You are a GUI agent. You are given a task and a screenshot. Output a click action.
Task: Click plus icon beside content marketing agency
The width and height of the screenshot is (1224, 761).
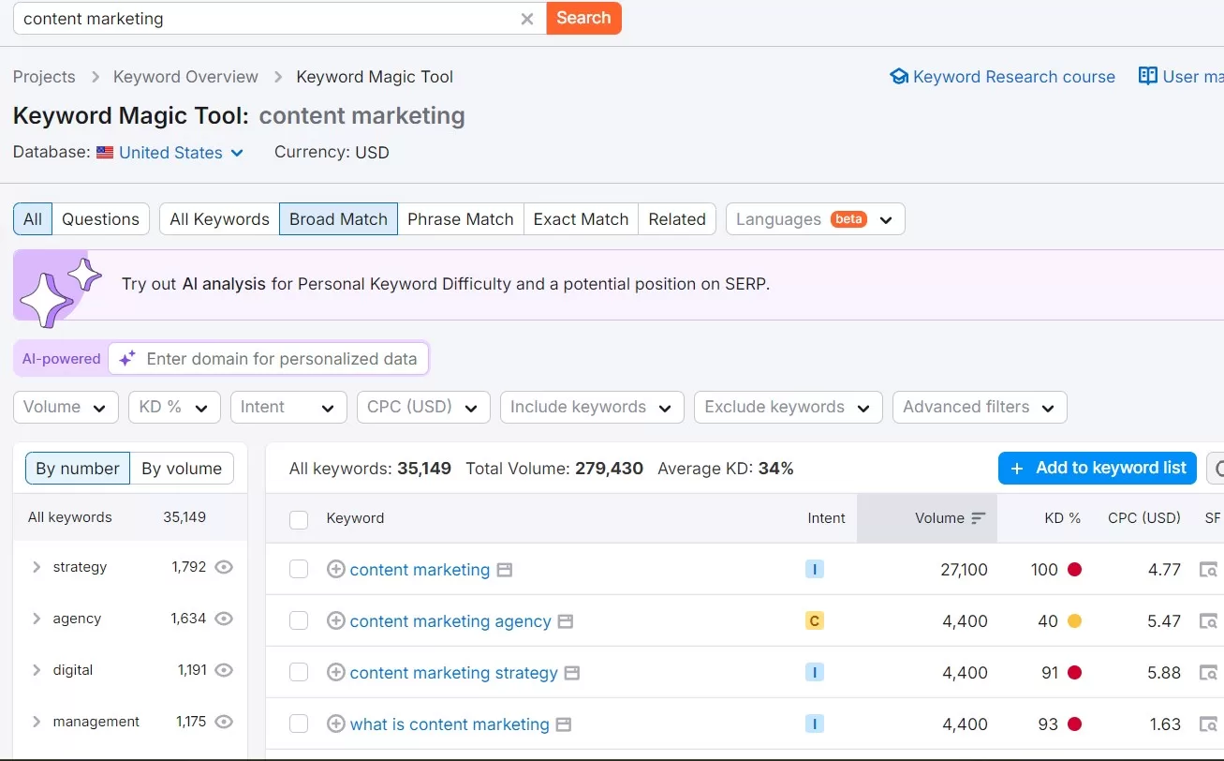tap(336, 620)
